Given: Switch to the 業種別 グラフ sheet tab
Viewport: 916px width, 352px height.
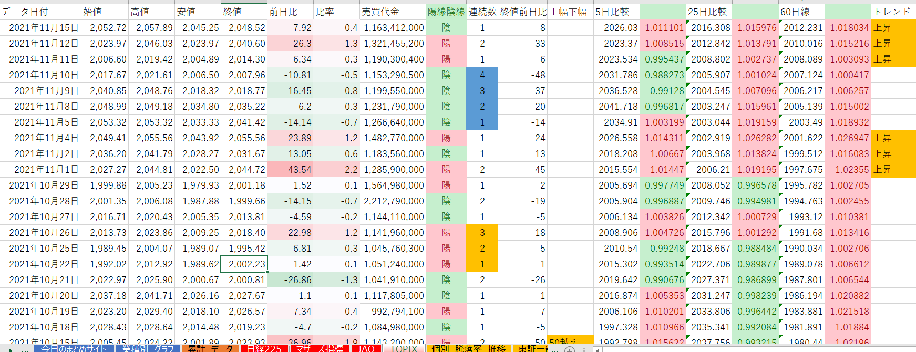Looking at the screenshot, I should [148, 348].
